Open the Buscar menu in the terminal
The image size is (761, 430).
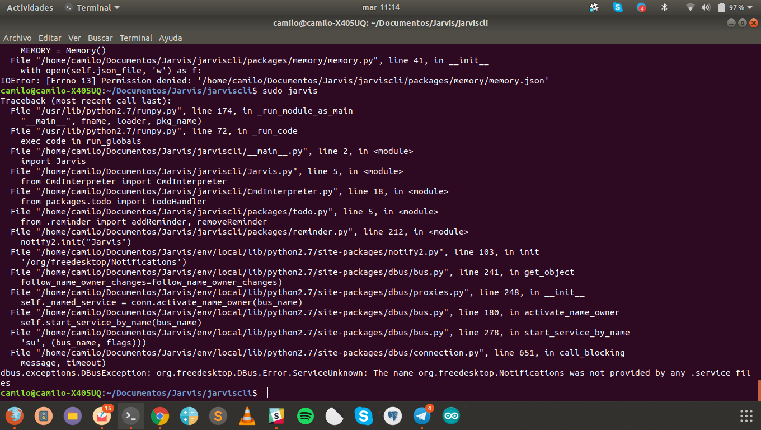coord(100,38)
